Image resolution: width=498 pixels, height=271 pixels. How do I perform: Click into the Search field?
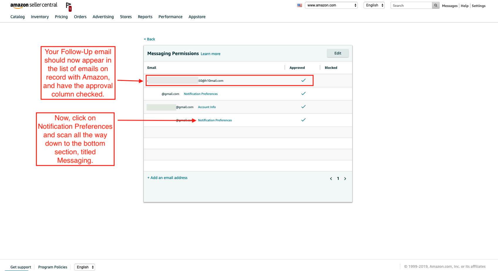pyautogui.click(x=411, y=5)
